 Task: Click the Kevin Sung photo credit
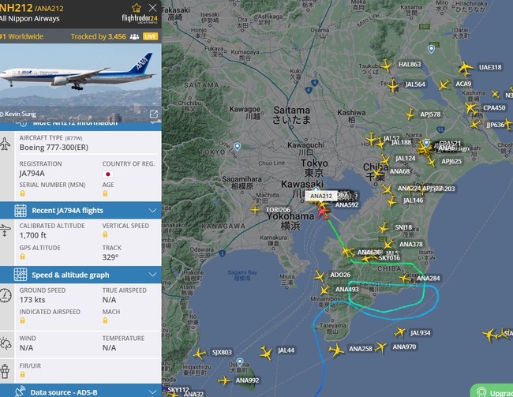[18, 114]
